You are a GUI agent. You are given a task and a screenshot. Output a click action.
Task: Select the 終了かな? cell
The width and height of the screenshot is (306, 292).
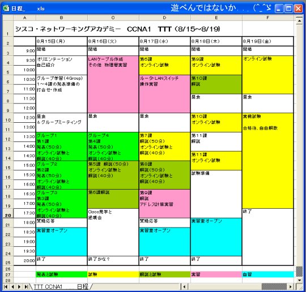pos(113,261)
